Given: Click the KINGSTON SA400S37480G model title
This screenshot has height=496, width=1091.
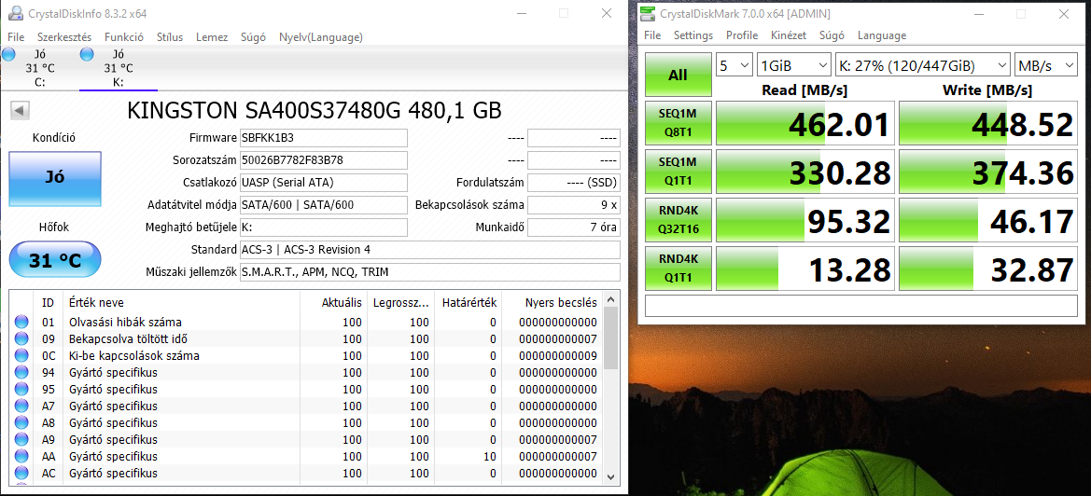Looking at the screenshot, I should (x=315, y=110).
